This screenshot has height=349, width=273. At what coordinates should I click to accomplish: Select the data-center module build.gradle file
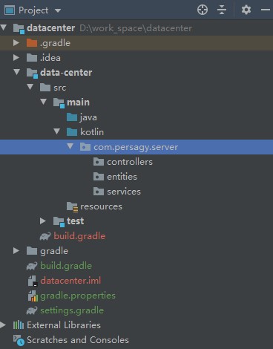(x=79, y=236)
